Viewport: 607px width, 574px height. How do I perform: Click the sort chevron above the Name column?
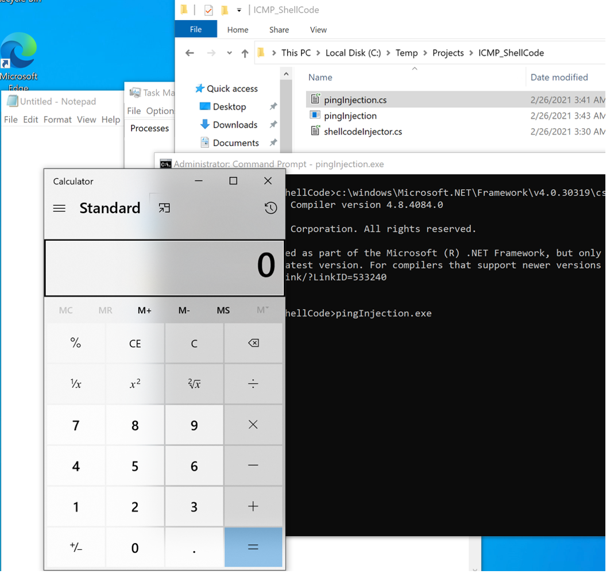[x=415, y=68]
